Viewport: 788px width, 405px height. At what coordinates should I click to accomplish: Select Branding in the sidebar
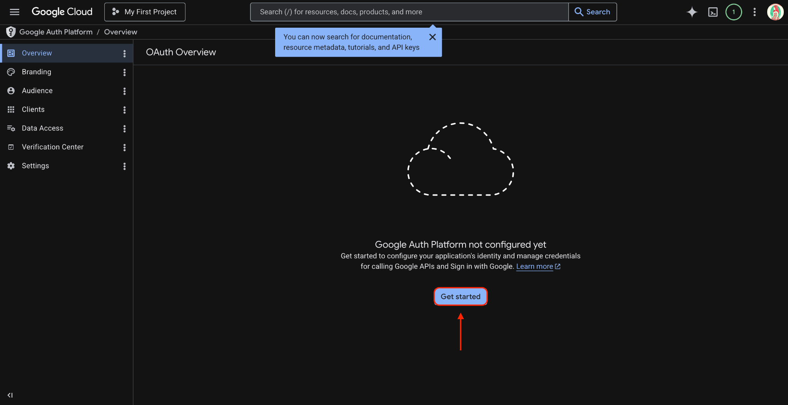click(66, 72)
